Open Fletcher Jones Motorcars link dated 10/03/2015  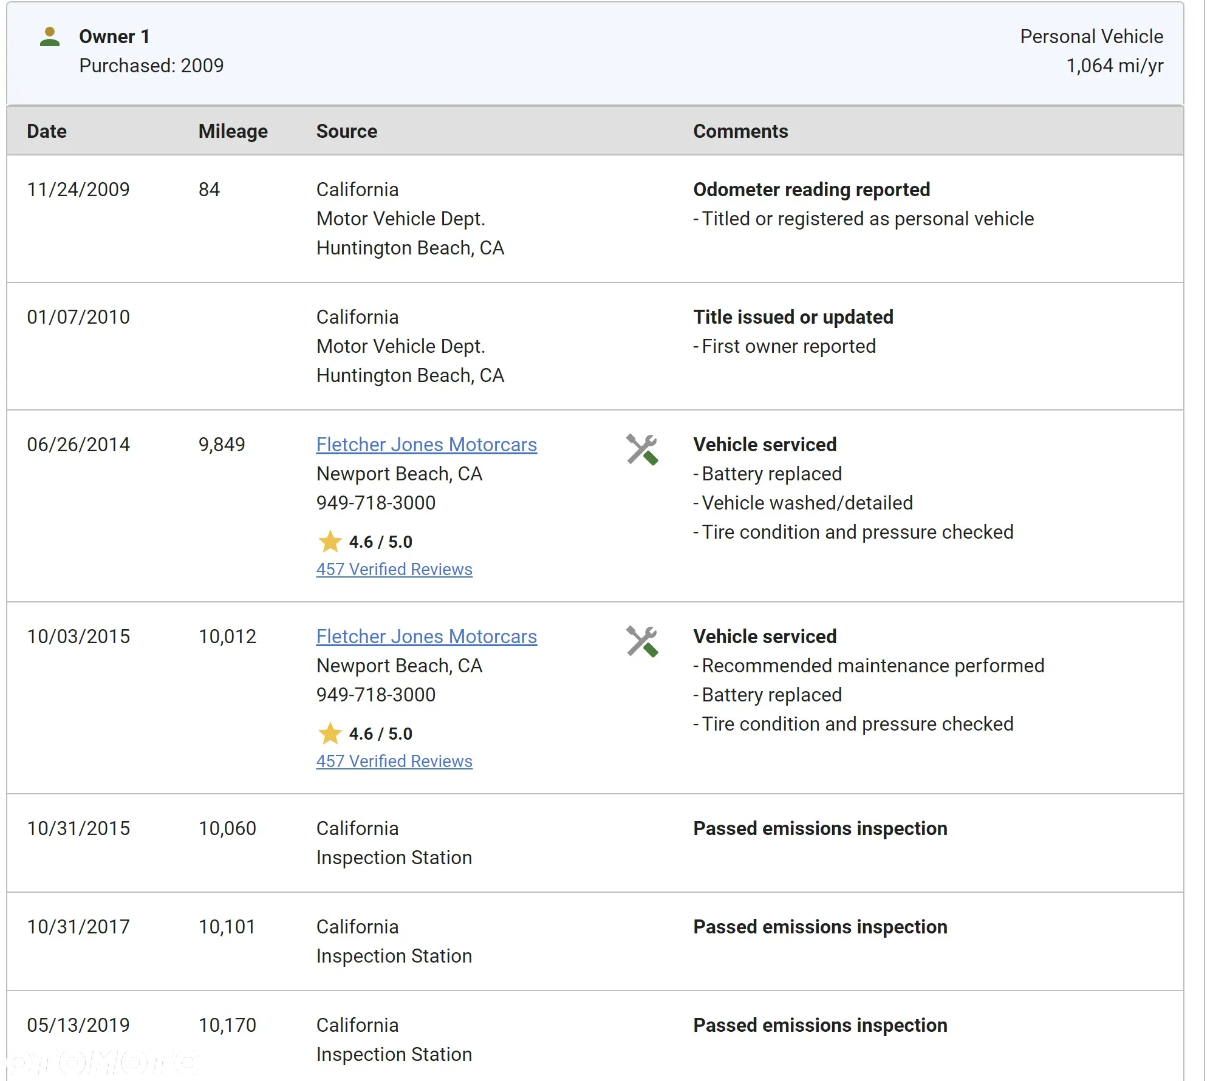(x=426, y=636)
